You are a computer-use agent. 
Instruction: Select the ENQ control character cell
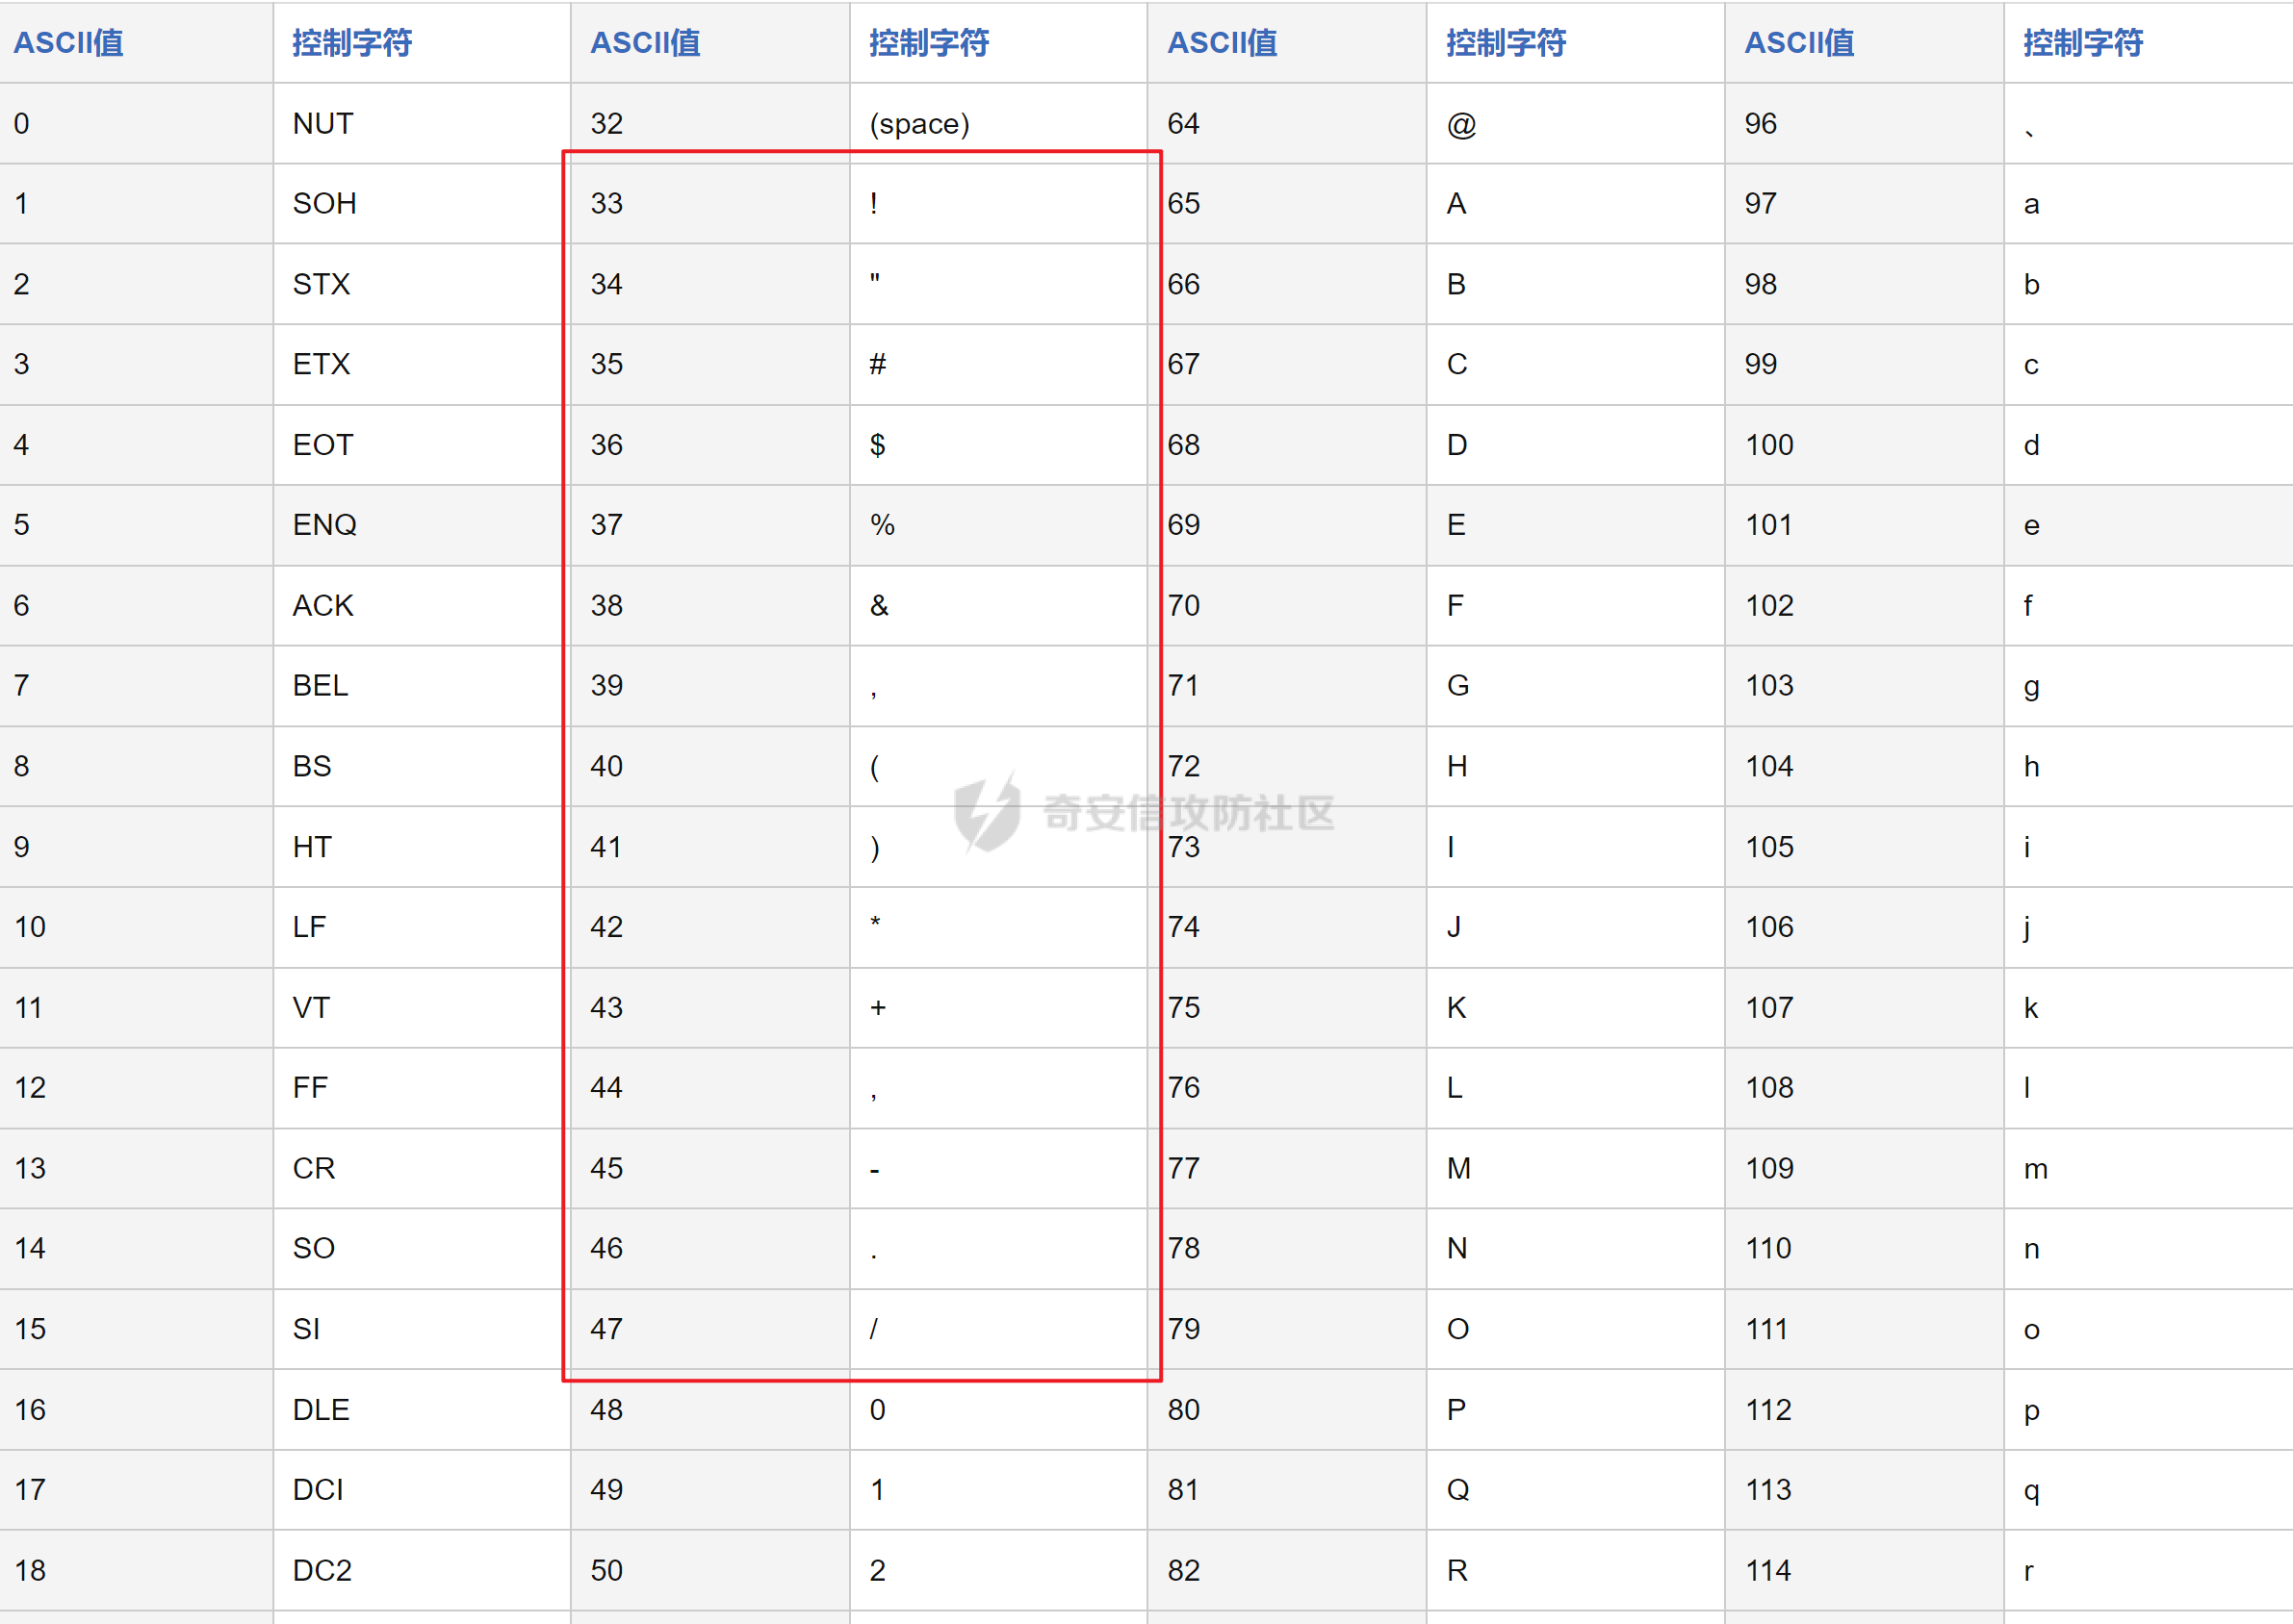[324, 525]
